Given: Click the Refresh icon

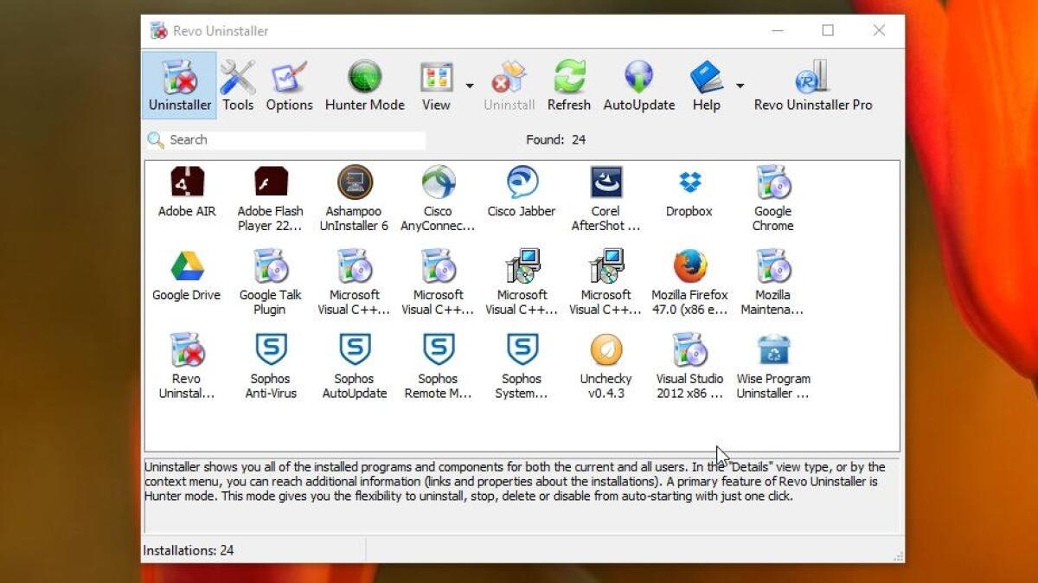Looking at the screenshot, I should 568,84.
